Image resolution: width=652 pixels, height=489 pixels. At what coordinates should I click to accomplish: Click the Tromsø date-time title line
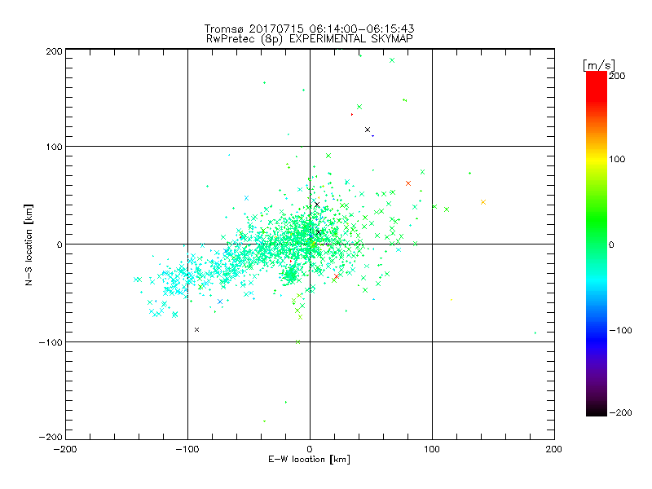click(x=309, y=29)
